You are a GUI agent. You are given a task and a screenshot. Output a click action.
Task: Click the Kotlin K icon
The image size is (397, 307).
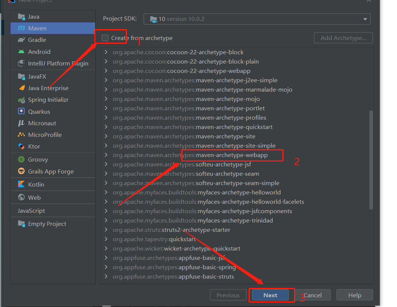pyautogui.click(x=21, y=184)
